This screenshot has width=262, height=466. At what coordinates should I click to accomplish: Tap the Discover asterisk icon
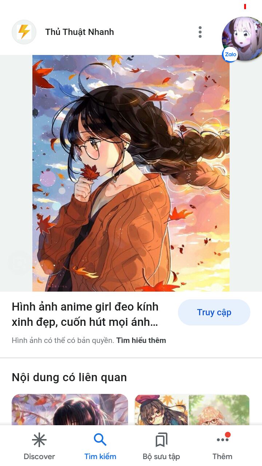click(39, 440)
